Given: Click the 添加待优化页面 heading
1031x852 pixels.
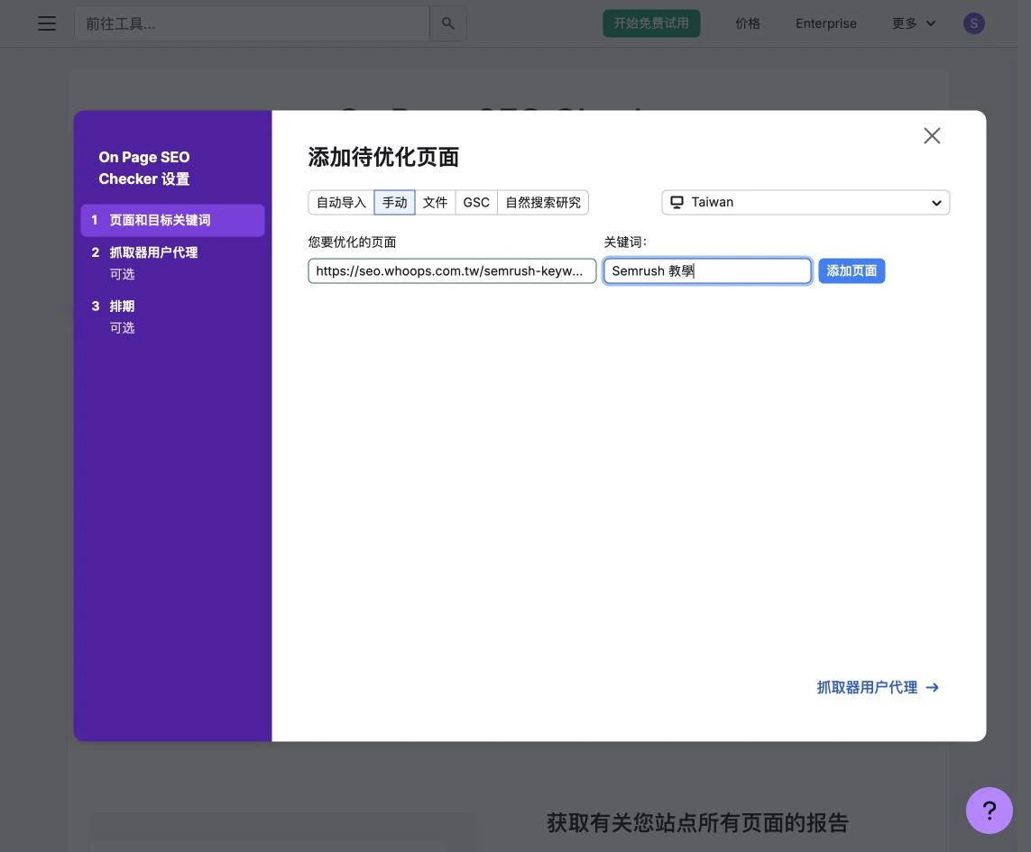Looking at the screenshot, I should [383, 157].
